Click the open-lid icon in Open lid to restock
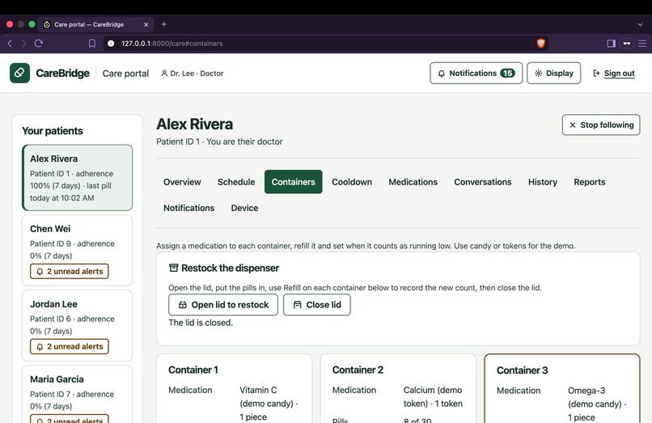The height and width of the screenshot is (423, 652). (183, 305)
